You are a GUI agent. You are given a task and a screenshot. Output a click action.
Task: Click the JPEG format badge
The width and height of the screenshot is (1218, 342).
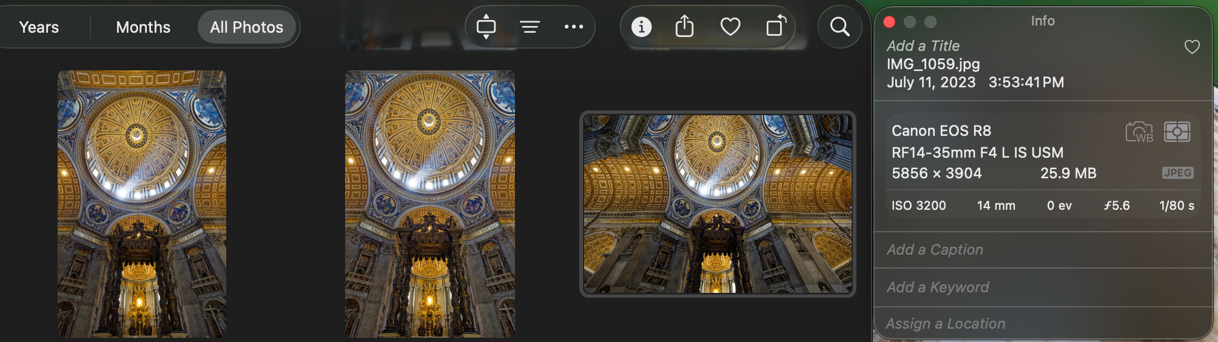click(1177, 173)
